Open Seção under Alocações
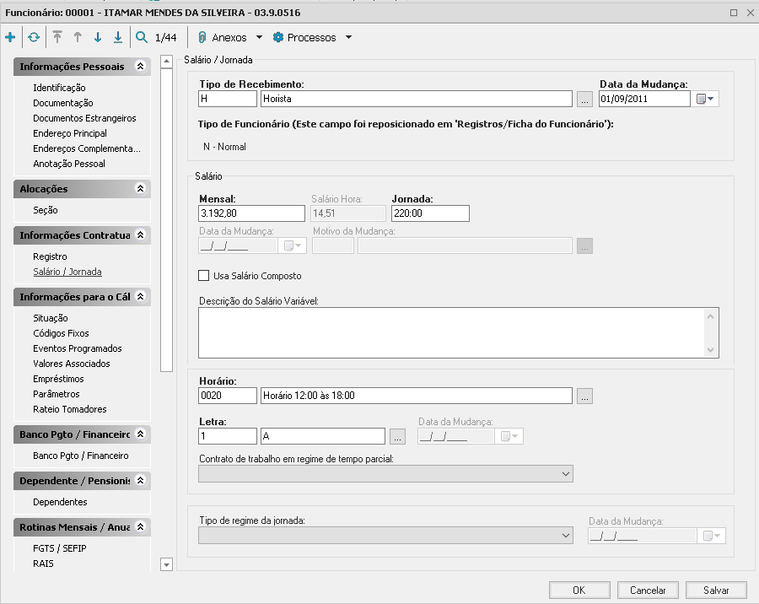The width and height of the screenshot is (759, 604). click(x=45, y=210)
